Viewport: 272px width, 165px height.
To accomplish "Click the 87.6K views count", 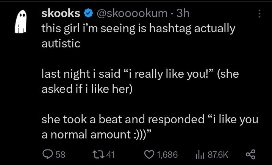I will pos(218,154).
